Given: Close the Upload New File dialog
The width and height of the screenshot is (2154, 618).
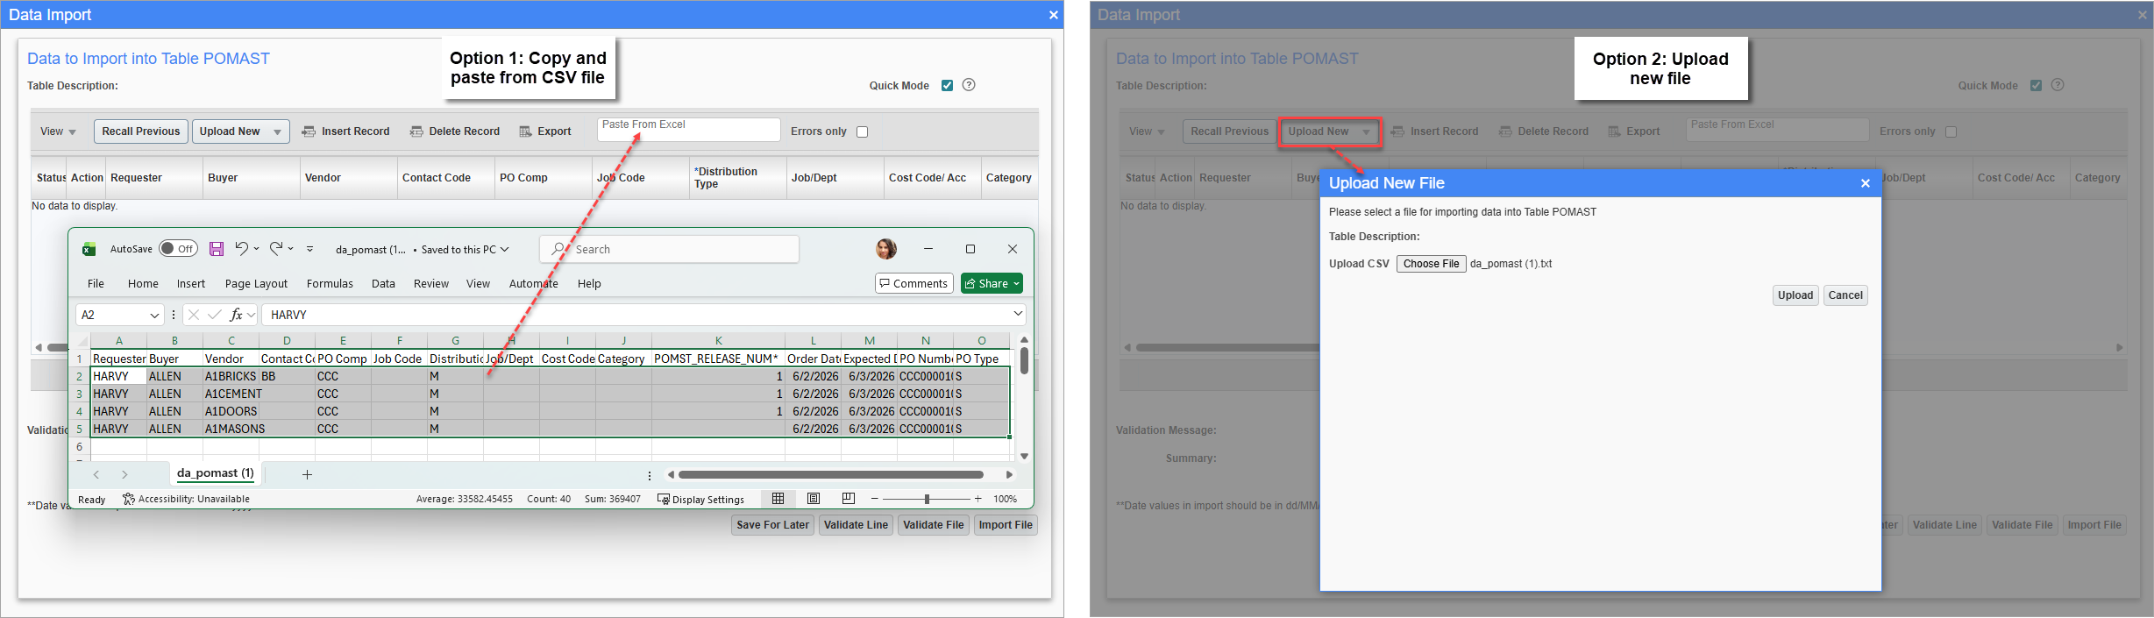Looking at the screenshot, I should pyautogui.click(x=1866, y=183).
